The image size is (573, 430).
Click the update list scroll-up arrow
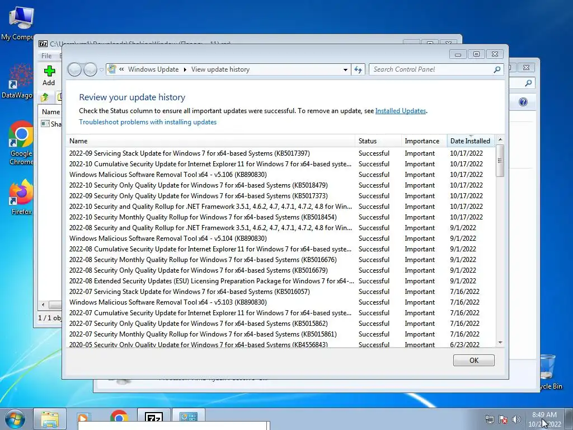[500, 139]
